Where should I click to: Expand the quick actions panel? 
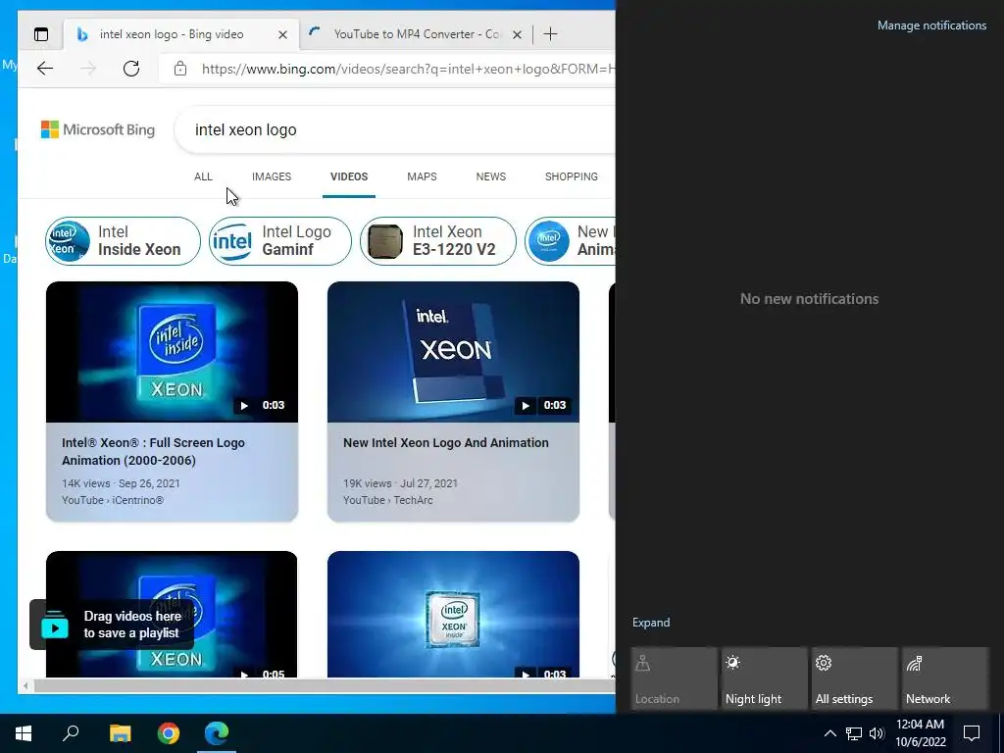click(x=651, y=623)
